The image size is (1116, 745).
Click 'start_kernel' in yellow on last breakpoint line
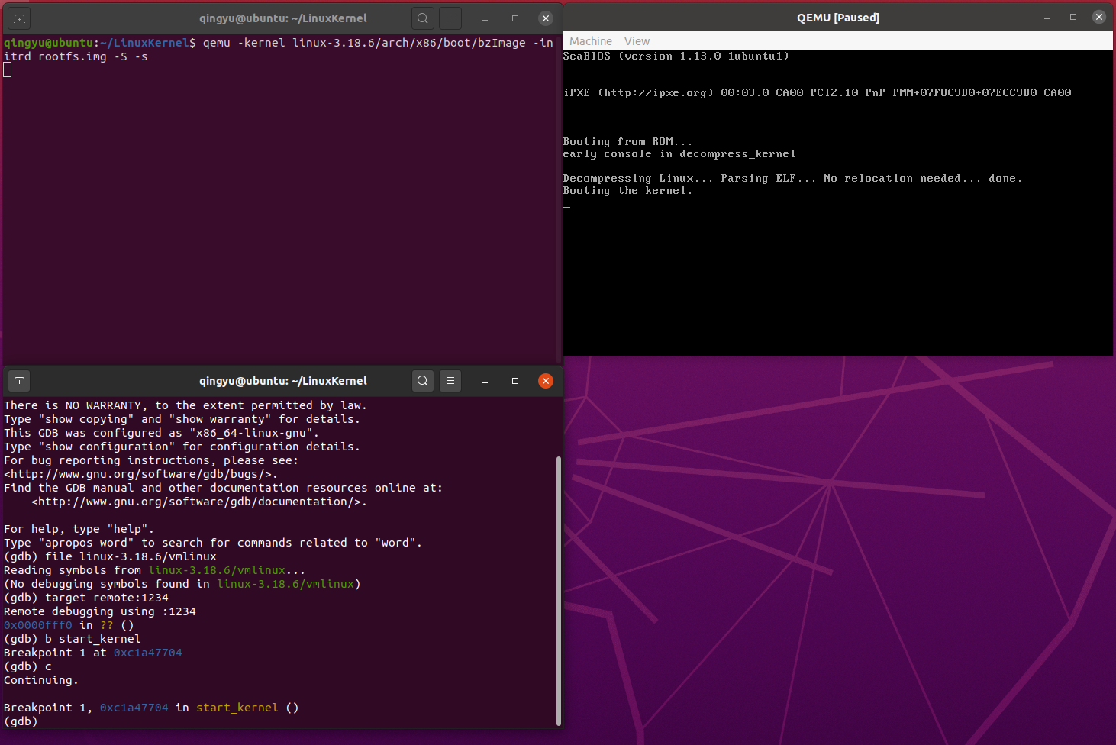click(237, 708)
